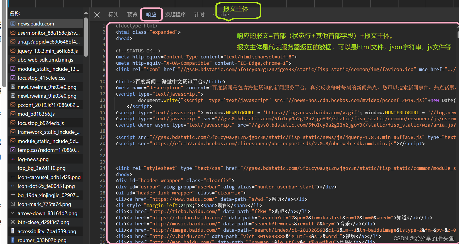Click stylesheet icon of temp.css request
Viewport: 459px width, 244px height.
tap(13, 150)
